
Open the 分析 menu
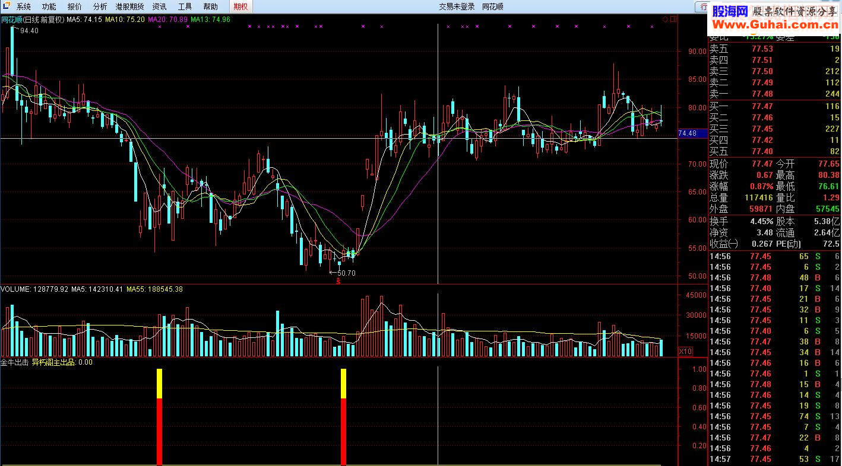100,7
